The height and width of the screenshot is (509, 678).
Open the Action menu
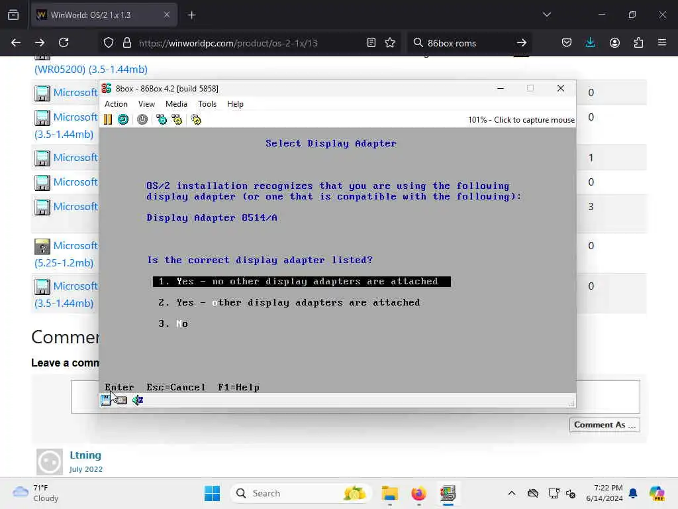[117, 104]
